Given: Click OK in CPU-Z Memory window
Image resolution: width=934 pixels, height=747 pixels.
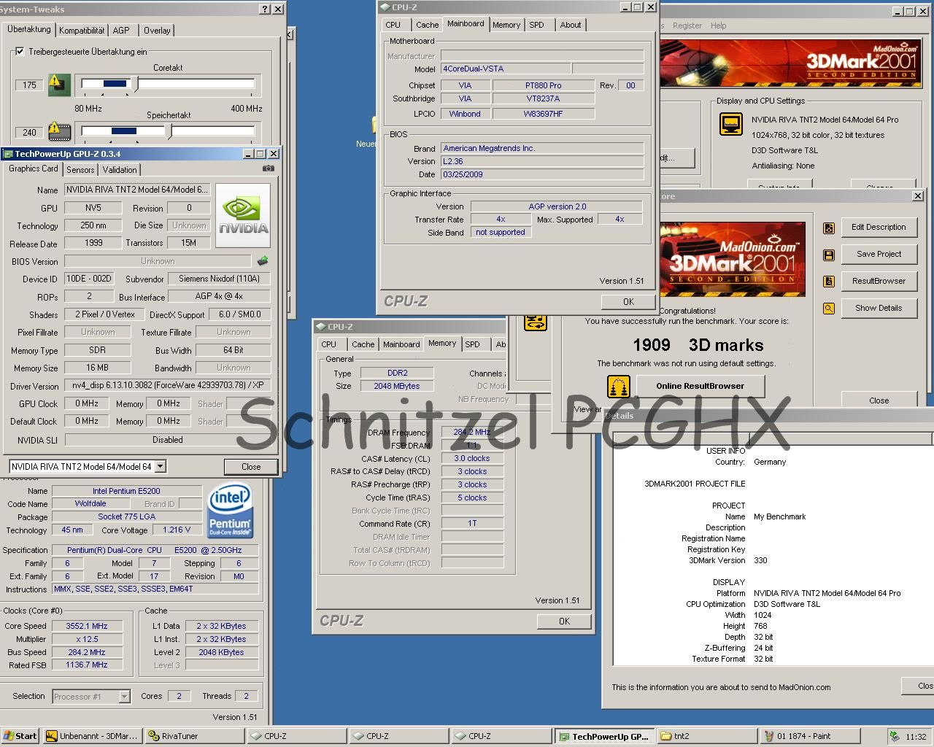Looking at the screenshot, I should (564, 622).
